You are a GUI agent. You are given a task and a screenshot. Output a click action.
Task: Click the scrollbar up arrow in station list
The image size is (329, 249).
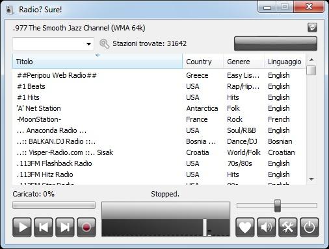pyautogui.click(x=311, y=60)
